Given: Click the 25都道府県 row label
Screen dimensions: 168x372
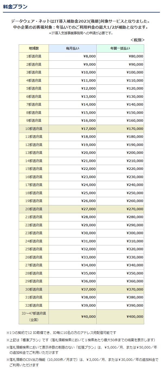Looking at the screenshot, I should tap(34, 249).
